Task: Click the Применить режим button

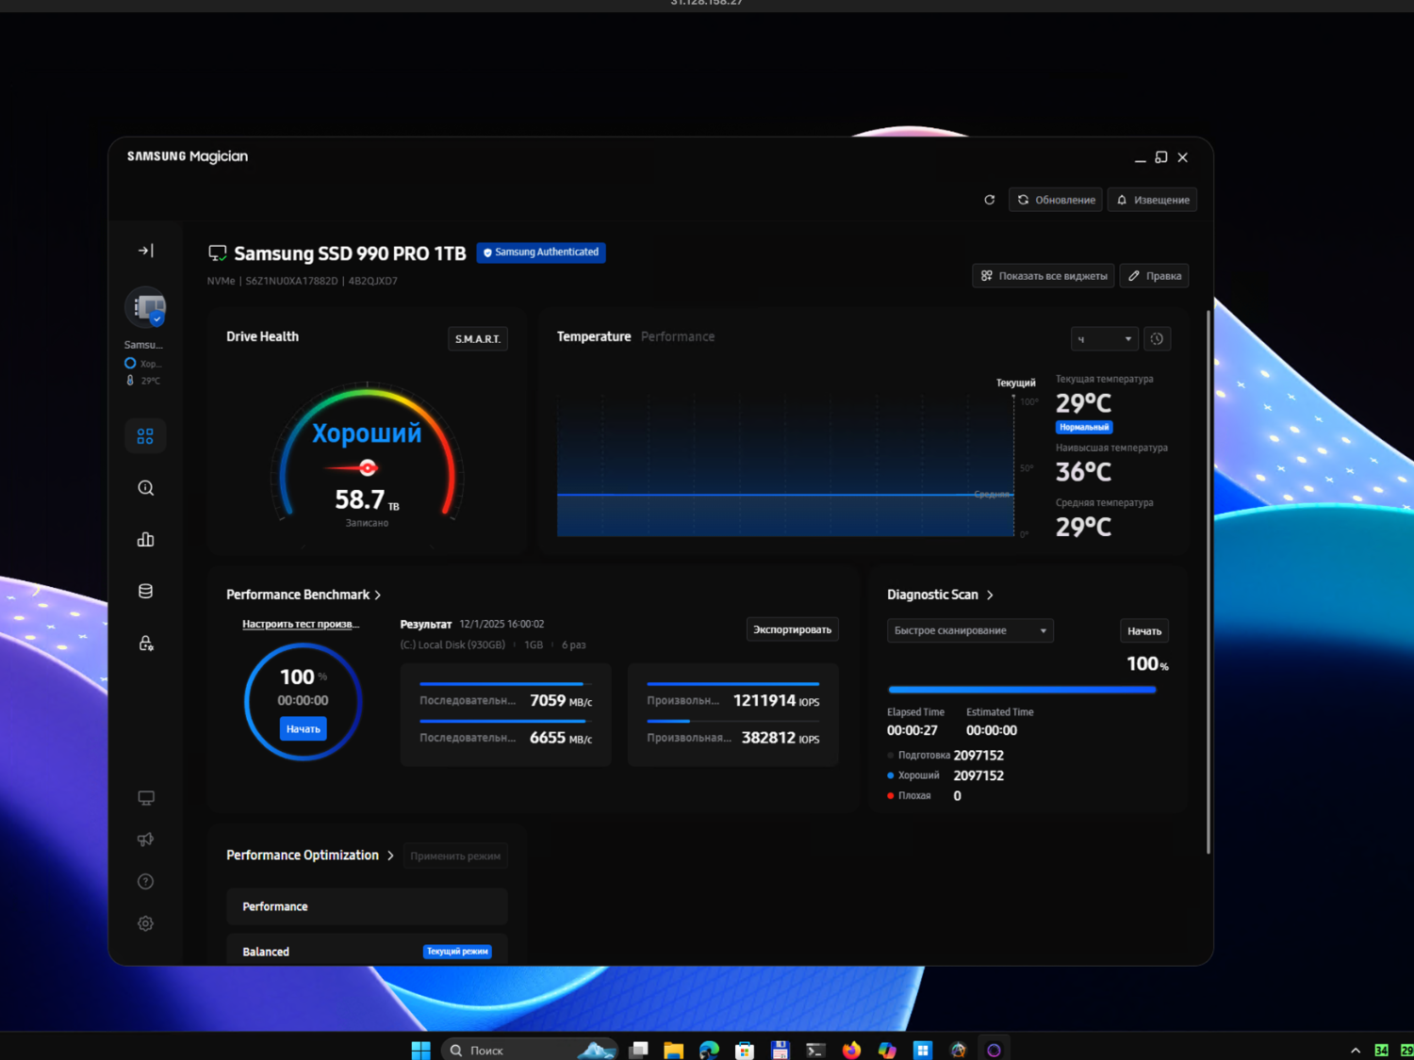Action: coord(455,856)
